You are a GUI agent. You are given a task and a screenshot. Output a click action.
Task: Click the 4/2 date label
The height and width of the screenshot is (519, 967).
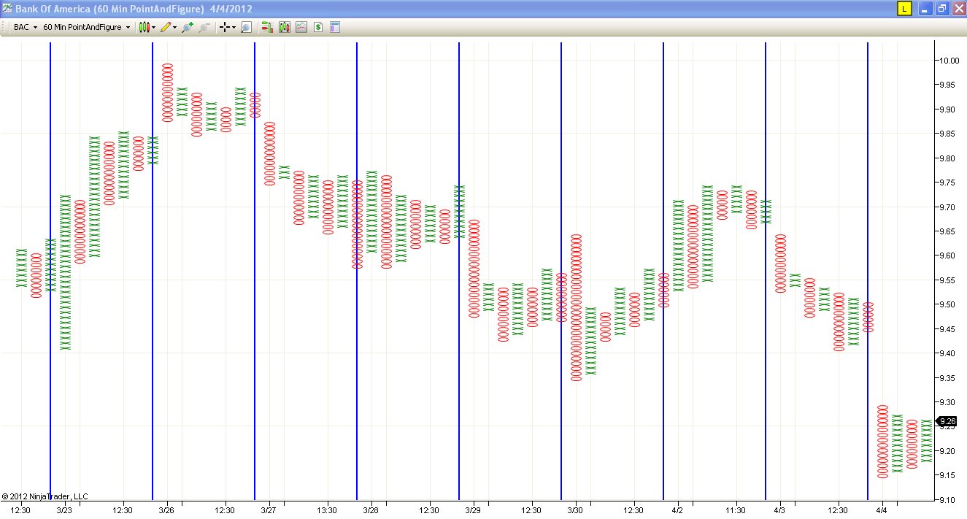[x=677, y=510]
